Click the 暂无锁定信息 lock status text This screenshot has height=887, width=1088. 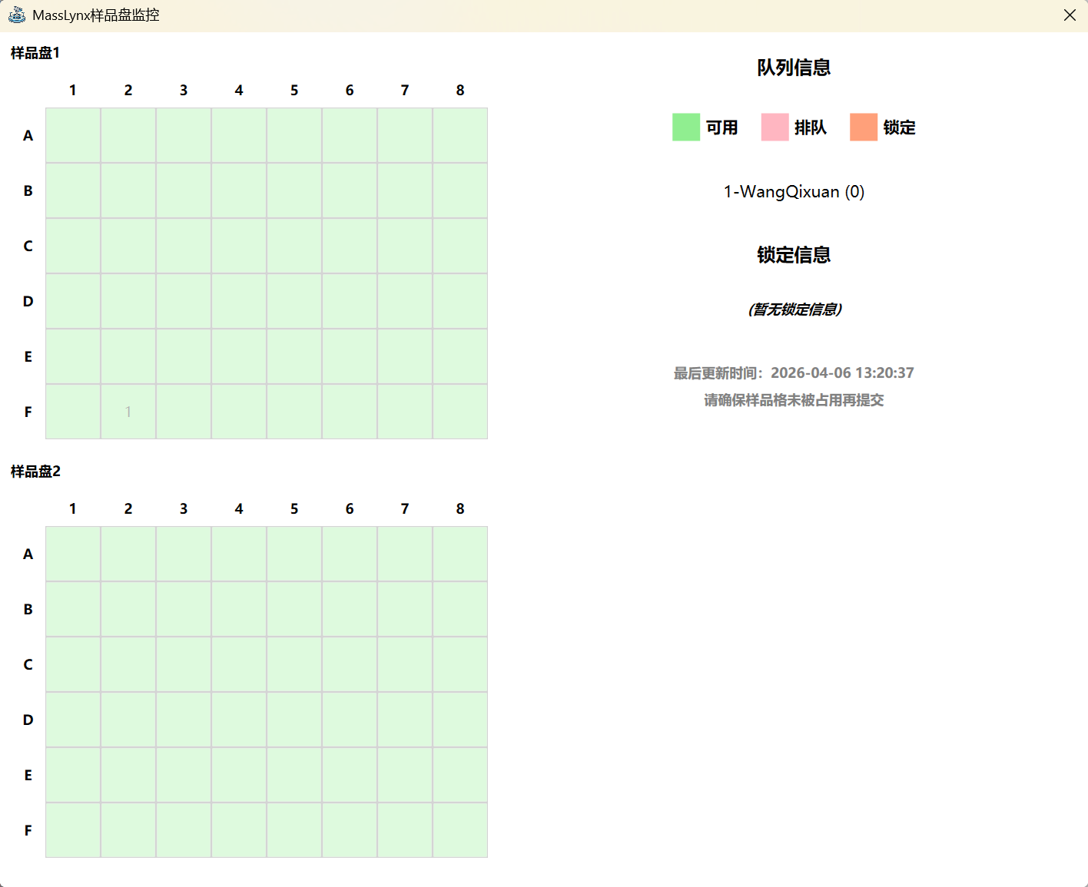tap(794, 309)
